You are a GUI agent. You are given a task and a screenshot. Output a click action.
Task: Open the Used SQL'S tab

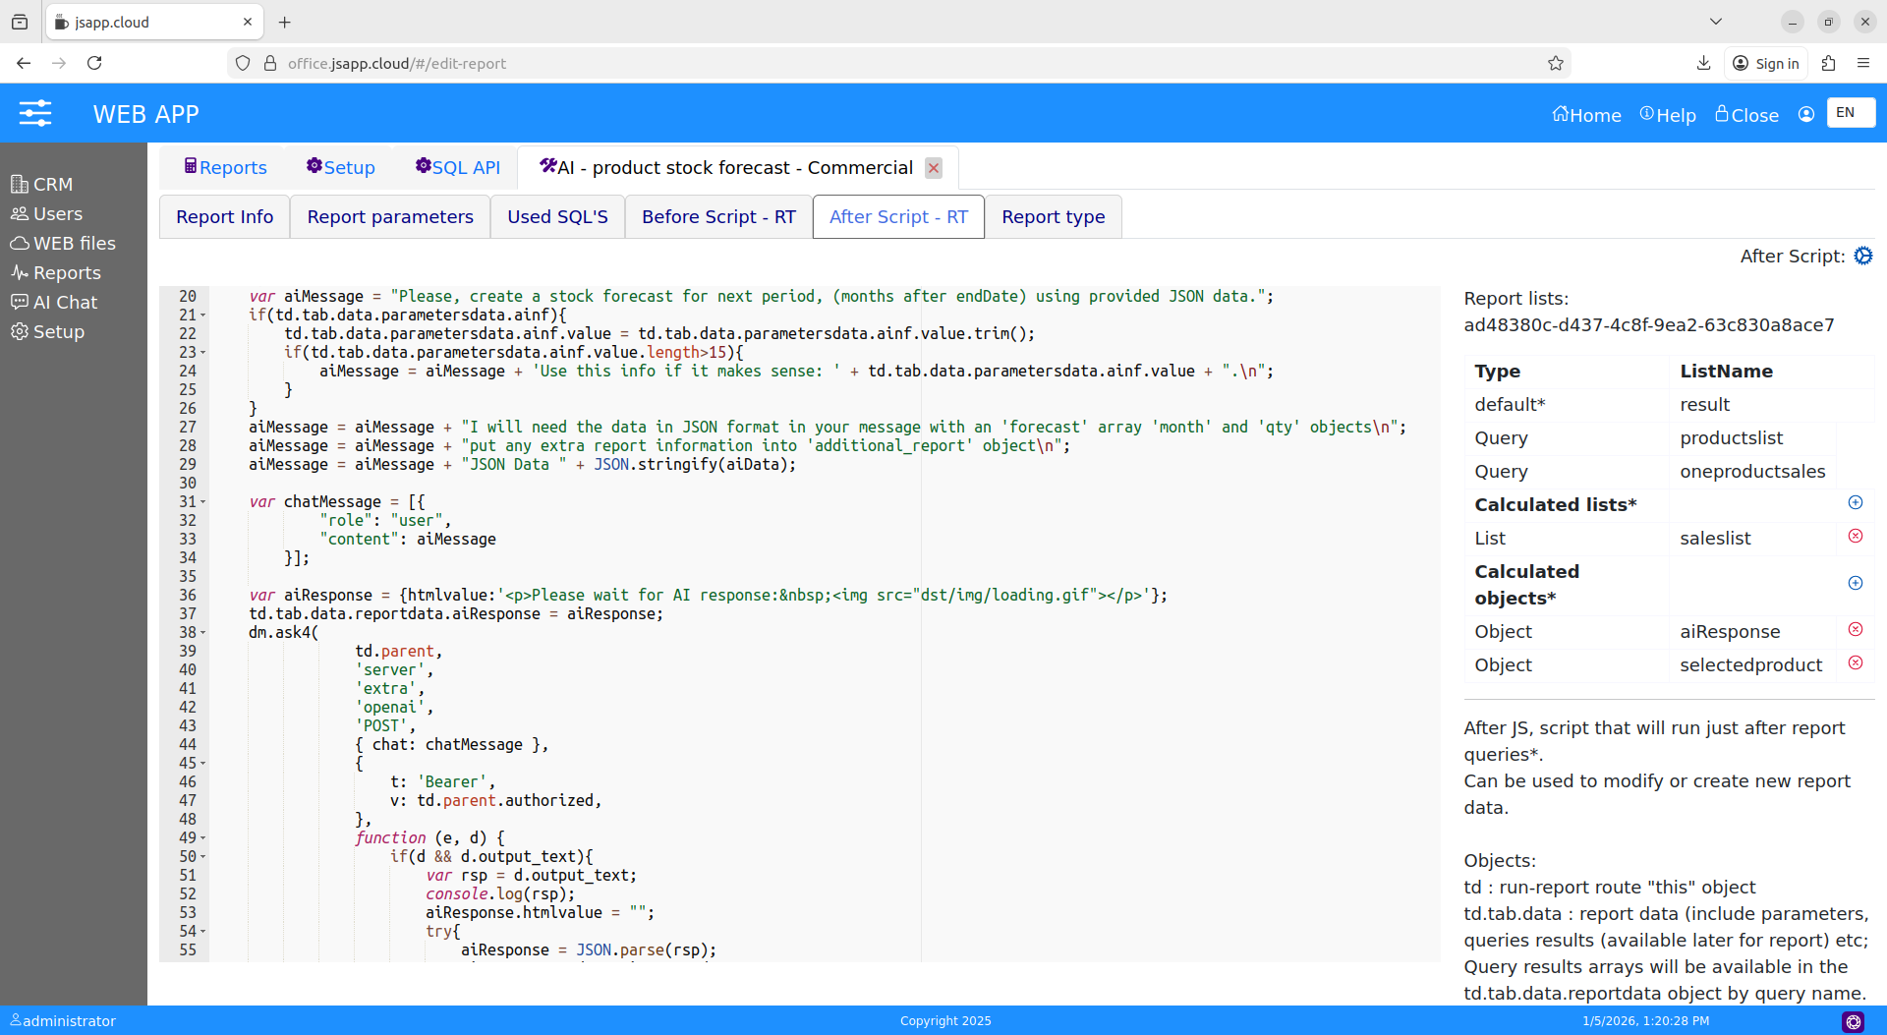coord(557,217)
